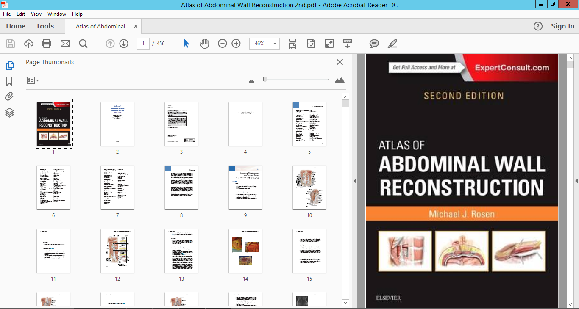Enlarge thumbnail size large mountain icon
Screen dimensions: 579x309
click(340, 80)
